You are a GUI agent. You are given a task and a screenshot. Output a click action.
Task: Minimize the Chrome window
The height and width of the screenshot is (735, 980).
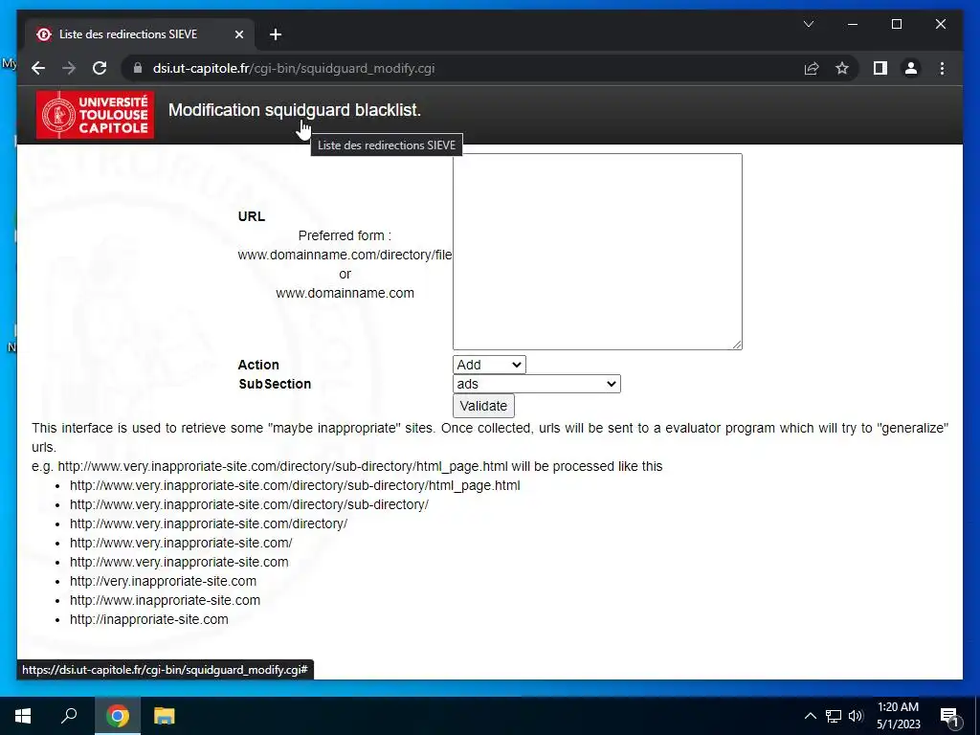[x=853, y=24]
